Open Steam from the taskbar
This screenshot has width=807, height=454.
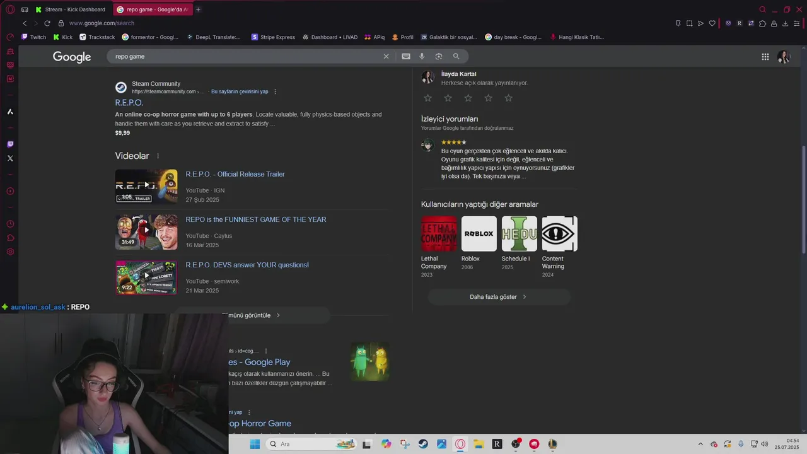pyautogui.click(x=423, y=444)
